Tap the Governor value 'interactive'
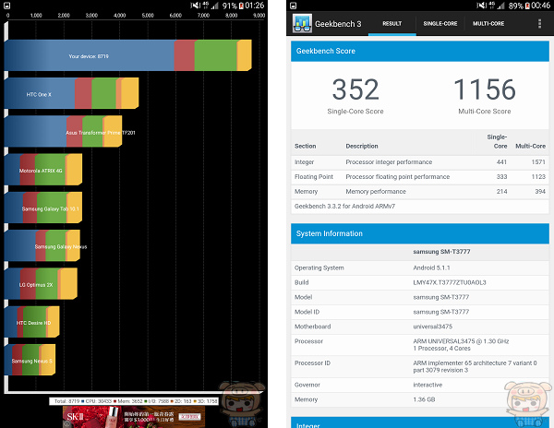Image resolution: width=554 pixels, height=428 pixels. click(428, 385)
